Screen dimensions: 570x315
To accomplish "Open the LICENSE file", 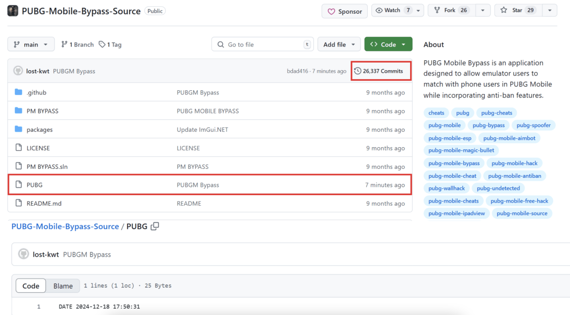I will (38, 148).
